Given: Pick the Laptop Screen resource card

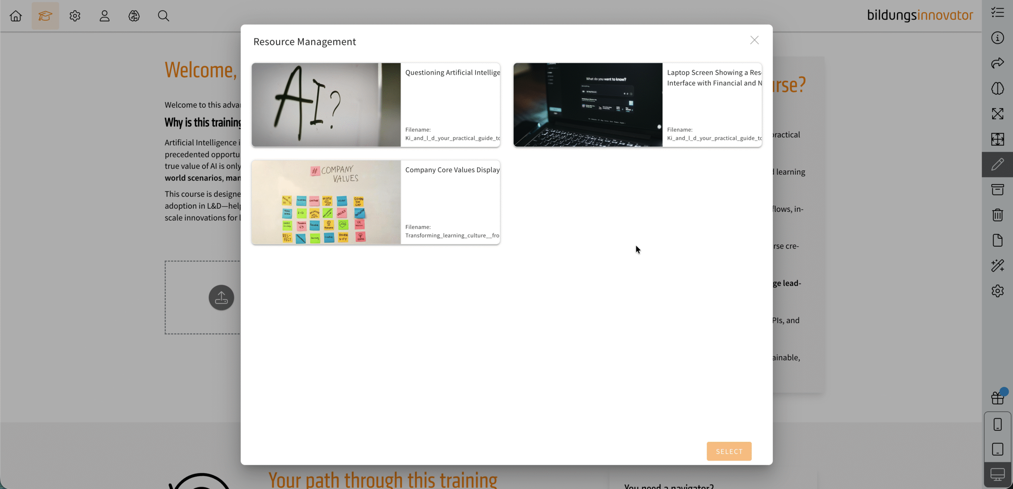Looking at the screenshot, I should (637, 105).
